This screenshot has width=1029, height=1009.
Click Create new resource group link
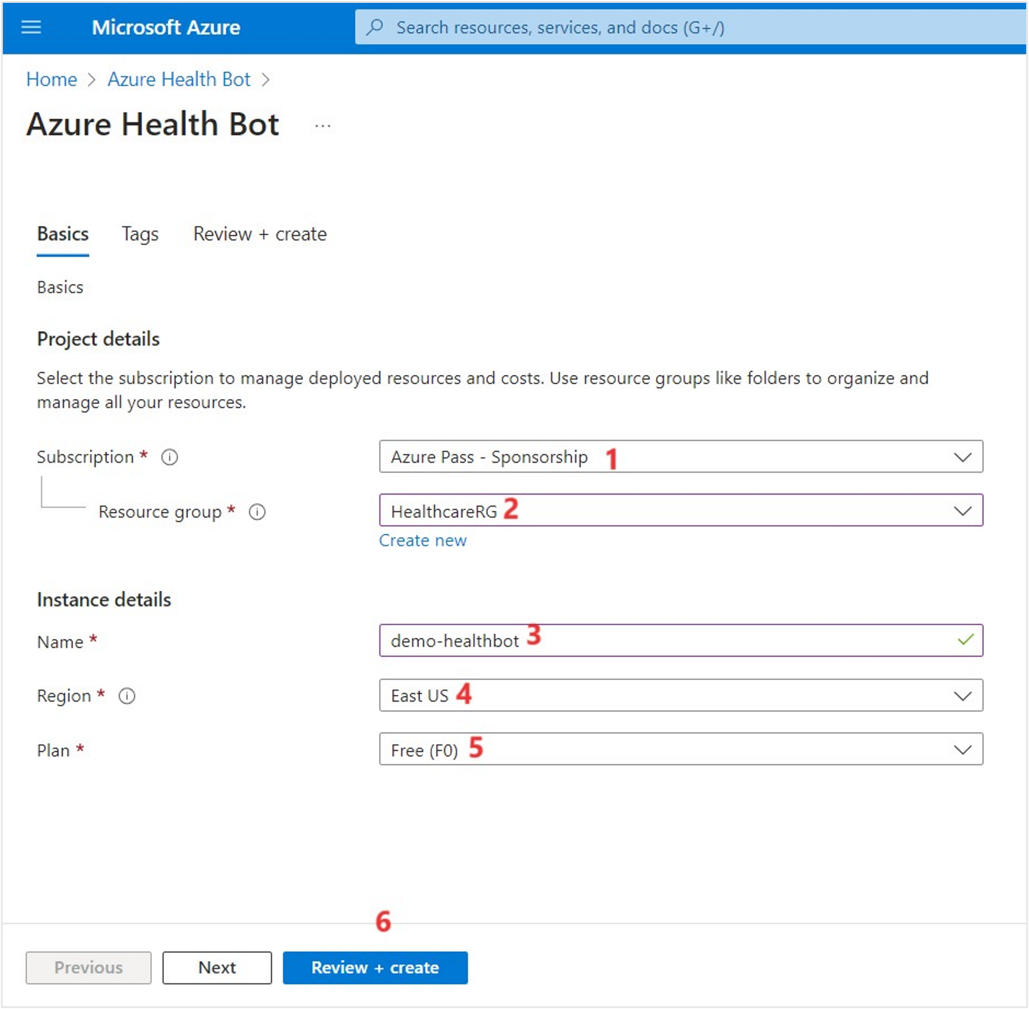point(423,540)
